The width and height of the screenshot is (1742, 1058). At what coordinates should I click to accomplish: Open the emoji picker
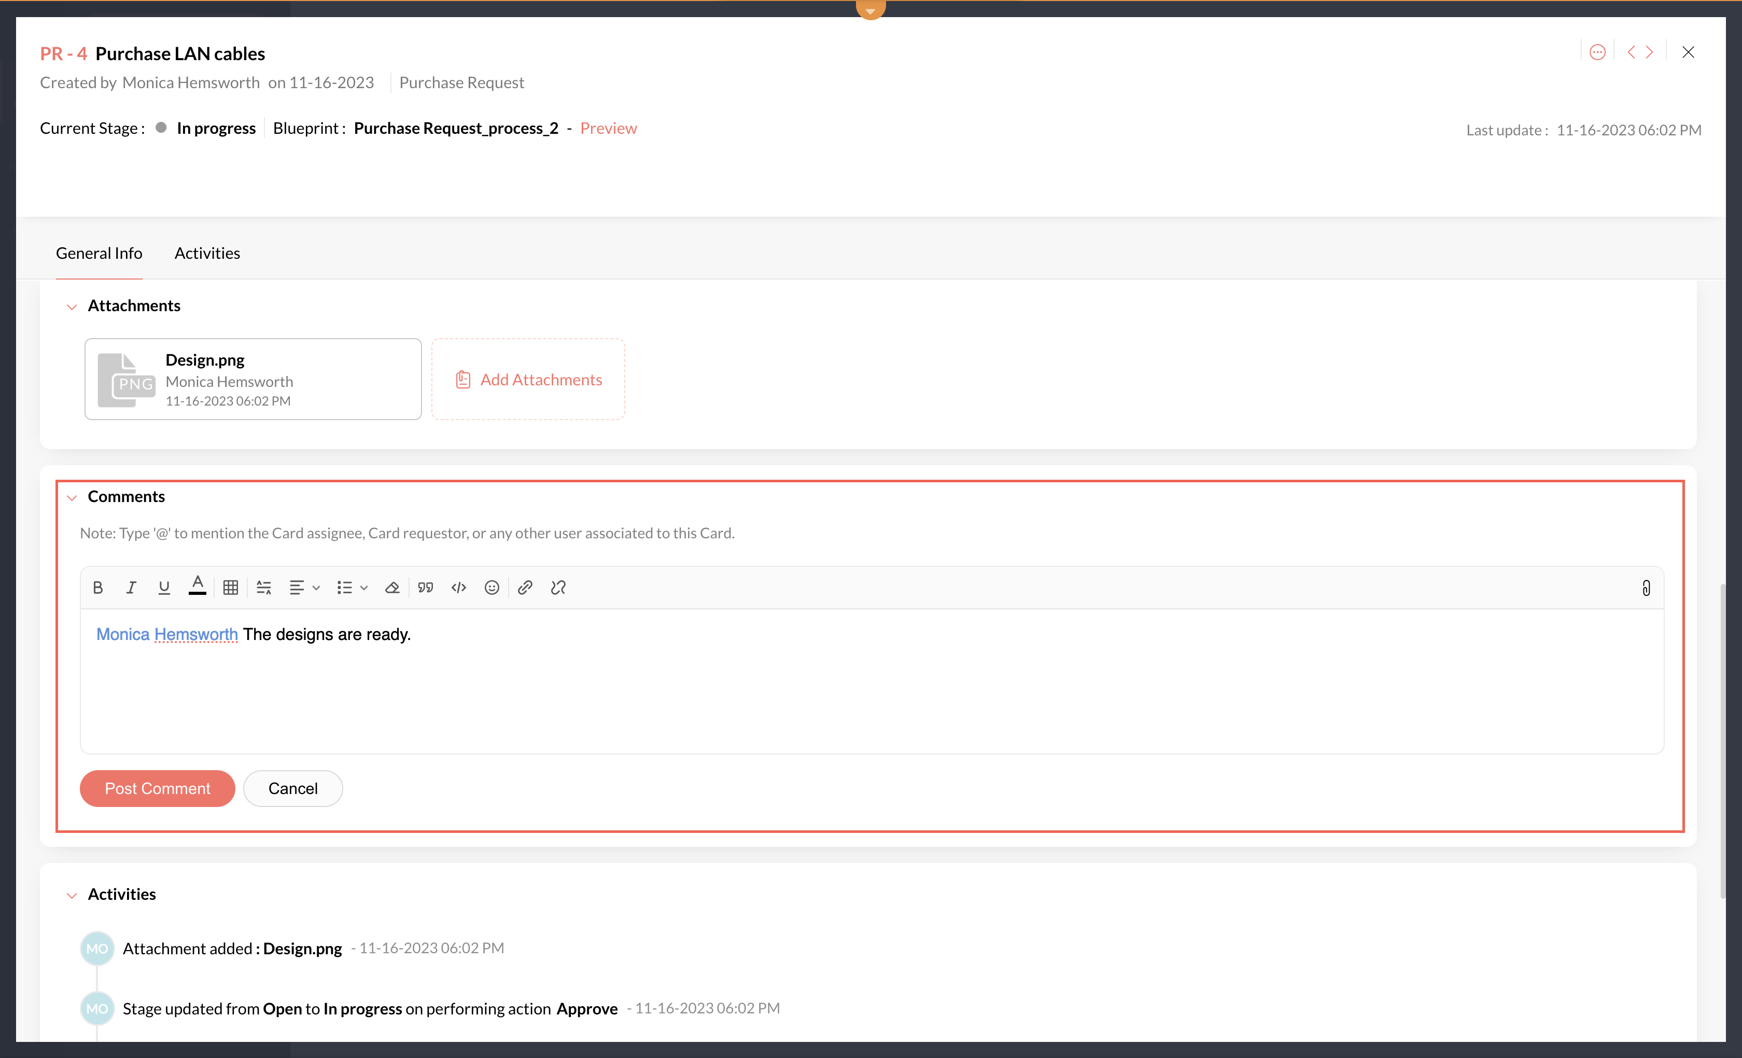coord(492,588)
